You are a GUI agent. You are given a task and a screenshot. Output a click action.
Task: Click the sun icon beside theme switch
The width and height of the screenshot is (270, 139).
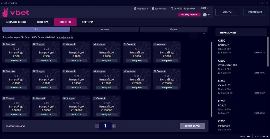209,15
